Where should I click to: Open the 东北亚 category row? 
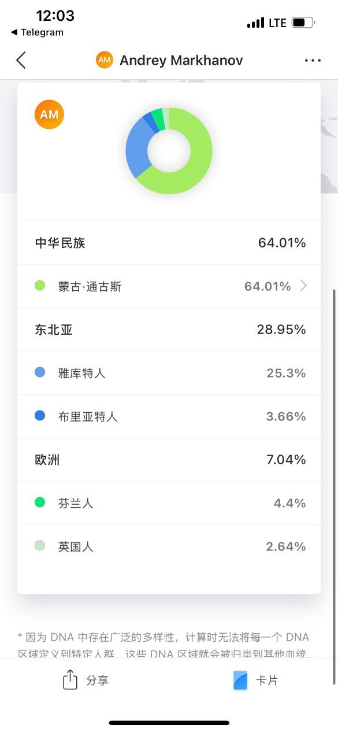pyautogui.click(x=169, y=330)
